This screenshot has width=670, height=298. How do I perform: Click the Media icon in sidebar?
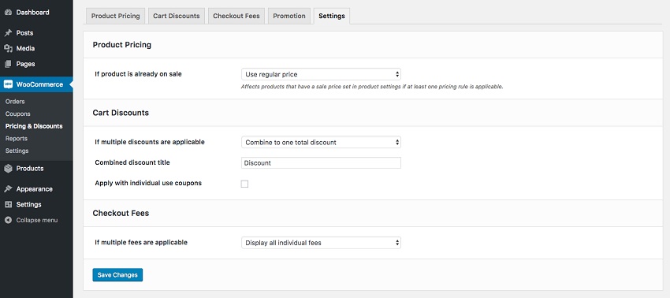[8, 48]
